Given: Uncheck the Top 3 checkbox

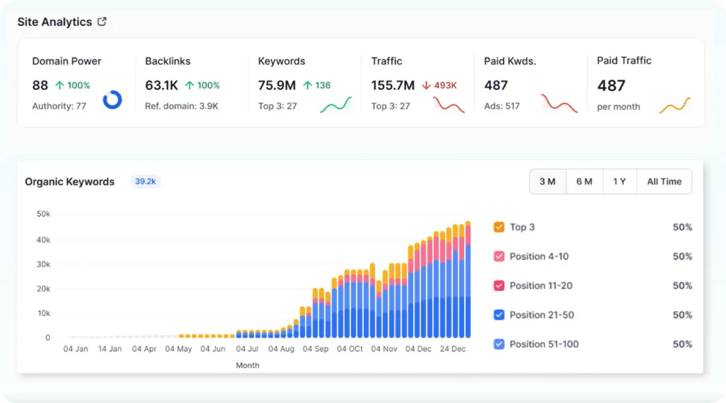Looking at the screenshot, I should tap(498, 227).
